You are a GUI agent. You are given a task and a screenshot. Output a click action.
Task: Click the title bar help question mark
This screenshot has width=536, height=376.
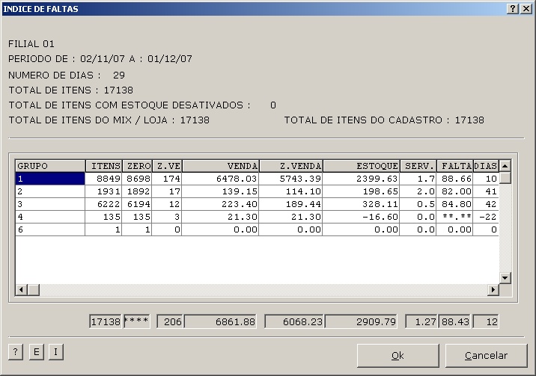(x=513, y=9)
